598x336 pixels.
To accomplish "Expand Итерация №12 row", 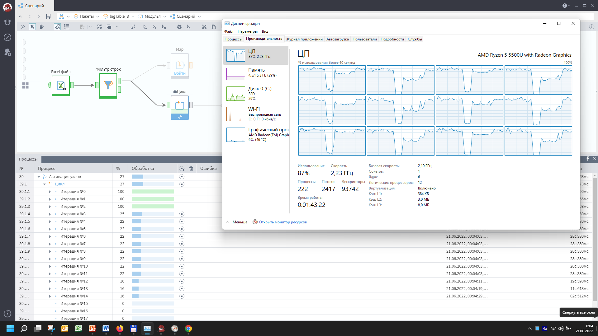I will click(50, 281).
